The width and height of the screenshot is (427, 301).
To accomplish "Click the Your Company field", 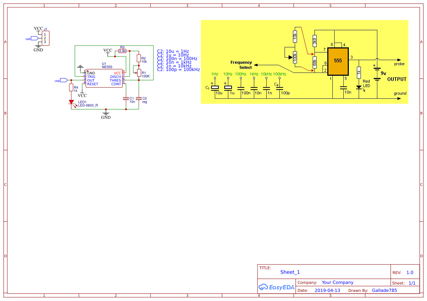I will (338, 282).
